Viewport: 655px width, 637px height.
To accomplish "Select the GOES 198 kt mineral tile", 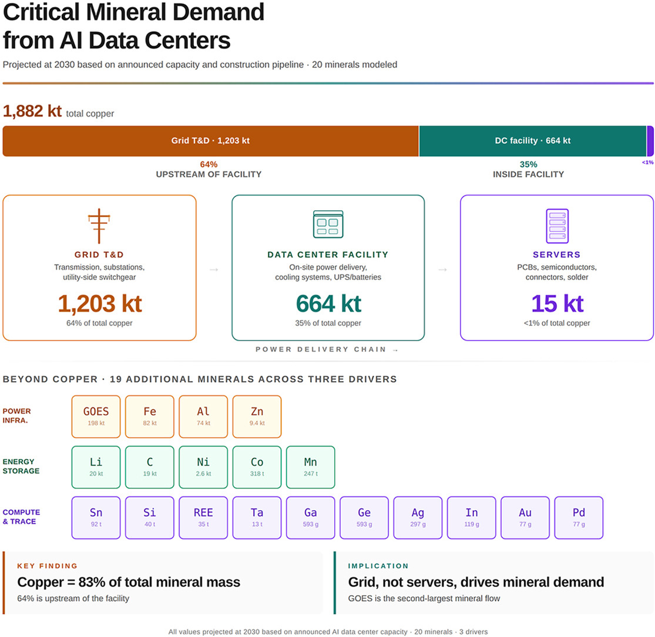I will (x=96, y=417).
